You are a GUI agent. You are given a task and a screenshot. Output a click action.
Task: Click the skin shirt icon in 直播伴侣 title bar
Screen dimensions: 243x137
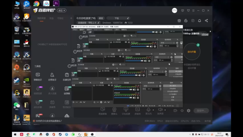[x=188, y=10]
